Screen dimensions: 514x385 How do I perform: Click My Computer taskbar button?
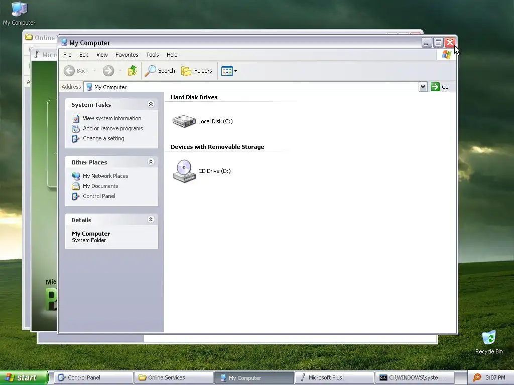(254, 377)
